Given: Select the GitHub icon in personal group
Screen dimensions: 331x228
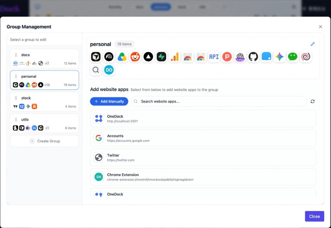Looking at the screenshot, I should [253, 57].
